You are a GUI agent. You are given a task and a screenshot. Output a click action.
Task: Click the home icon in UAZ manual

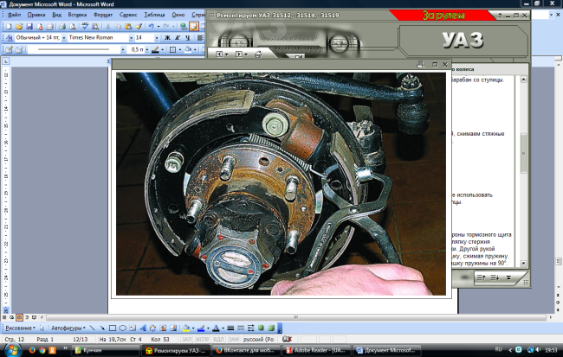pos(258,54)
